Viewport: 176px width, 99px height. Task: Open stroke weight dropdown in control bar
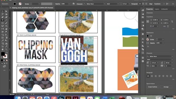[x=39, y=4]
